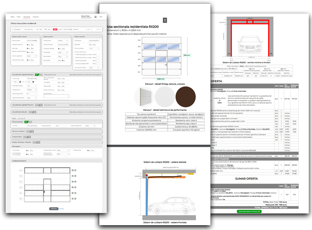Screen dimensions: 312x230
Task: Click the first round icon beside the top configurator row
Action: click(72, 170)
